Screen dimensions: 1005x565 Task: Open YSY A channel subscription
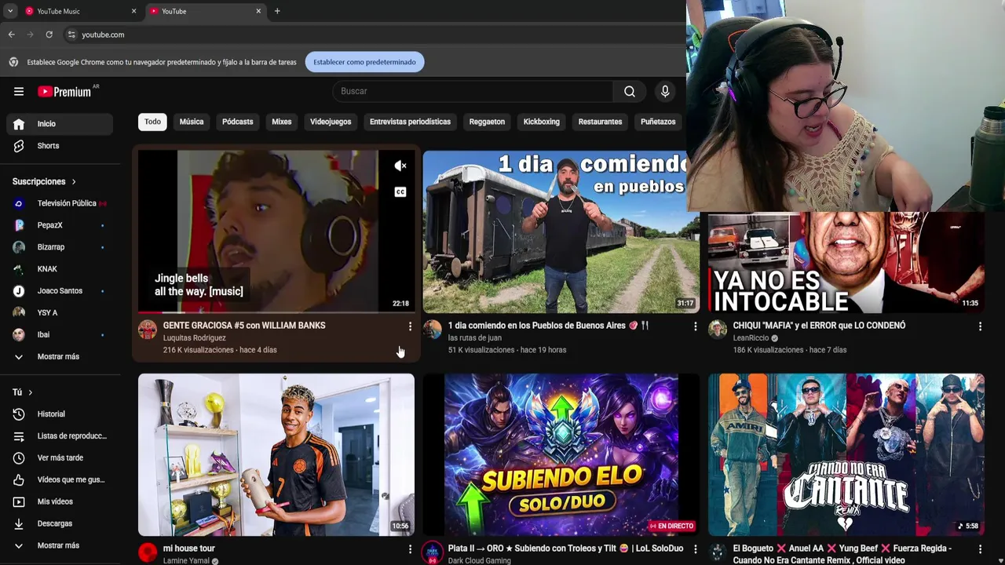60,313
